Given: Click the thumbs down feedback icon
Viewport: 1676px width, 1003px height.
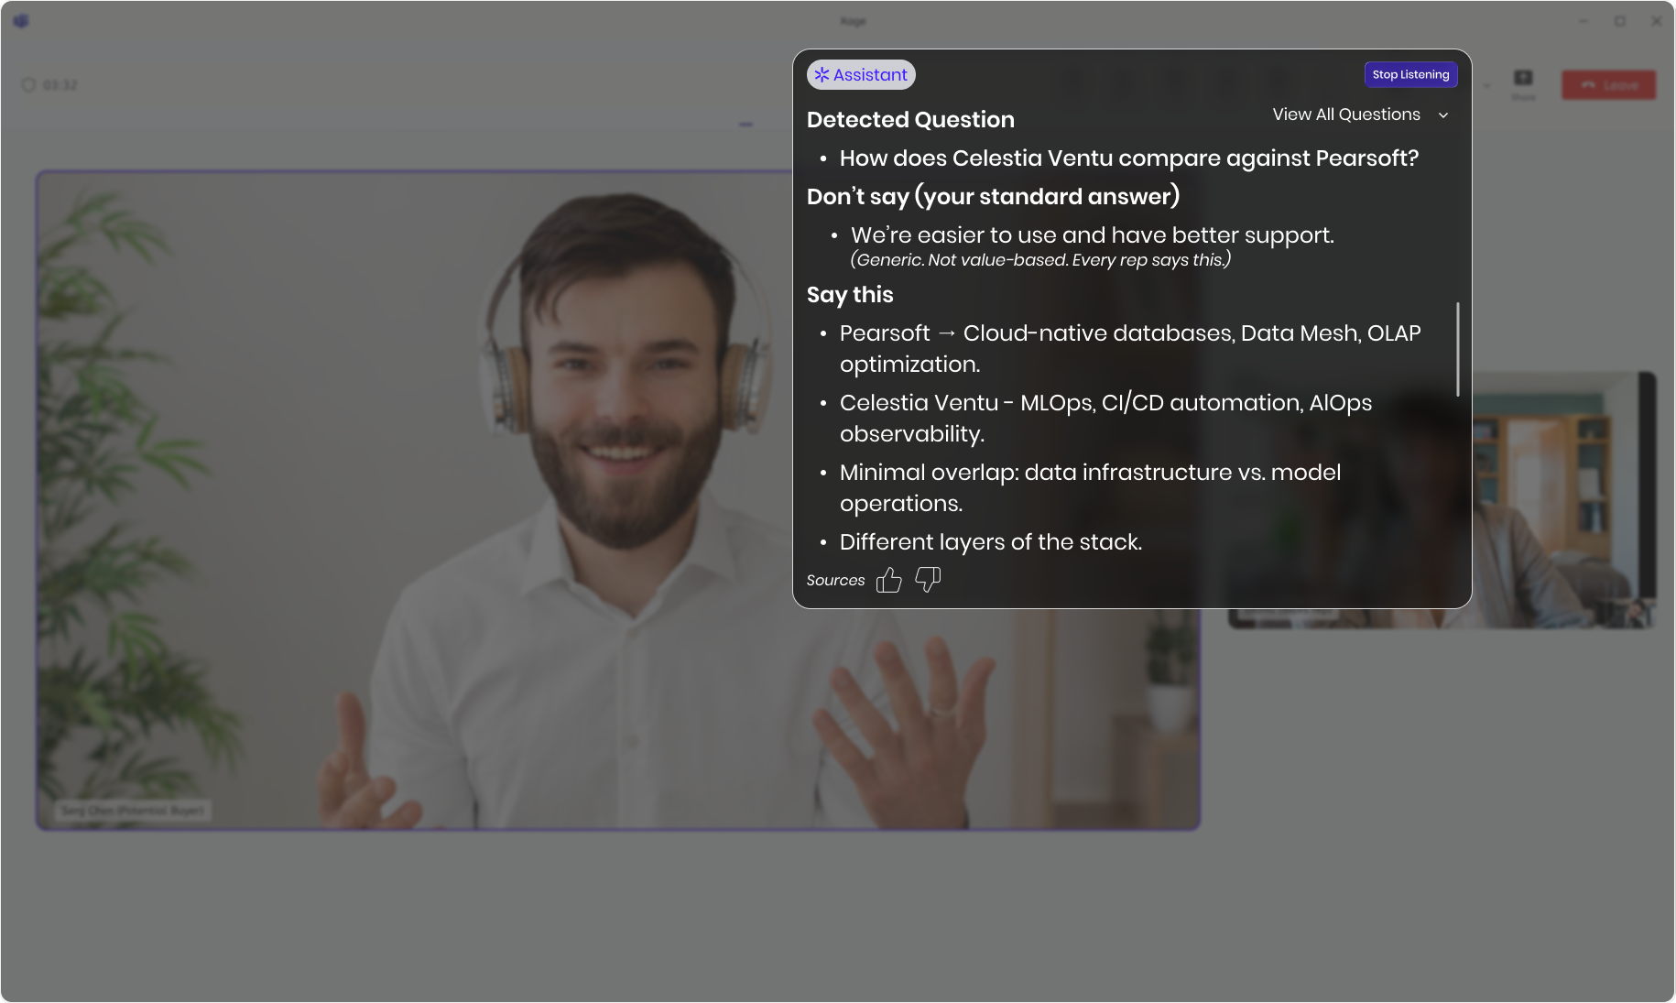Looking at the screenshot, I should (928, 579).
